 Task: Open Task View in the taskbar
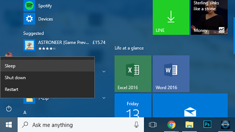click(x=153, y=125)
